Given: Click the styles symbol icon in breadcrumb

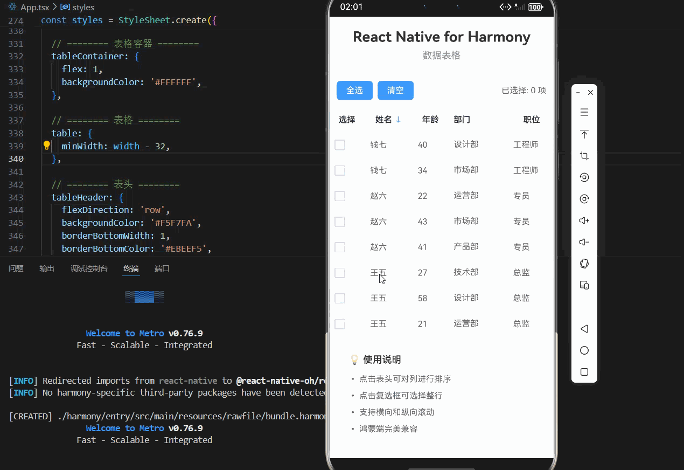Looking at the screenshot, I should [x=65, y=7].
